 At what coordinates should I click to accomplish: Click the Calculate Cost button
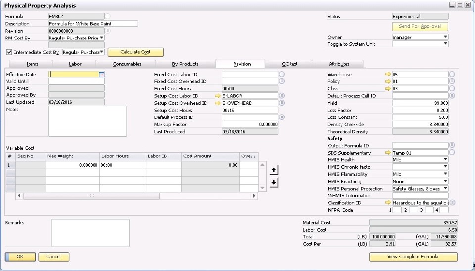point(135,52)
